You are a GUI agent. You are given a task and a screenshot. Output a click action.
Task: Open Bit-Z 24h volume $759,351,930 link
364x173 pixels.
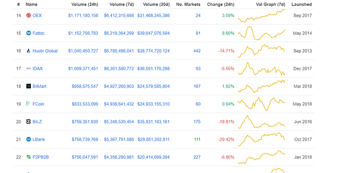(x=85, y=122)
